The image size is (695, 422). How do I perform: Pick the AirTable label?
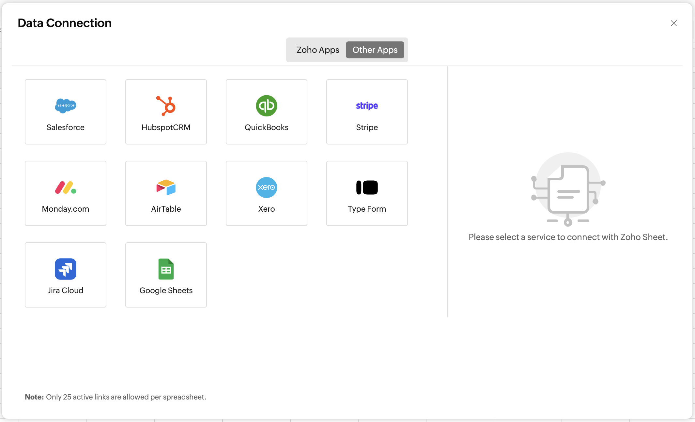166,209
